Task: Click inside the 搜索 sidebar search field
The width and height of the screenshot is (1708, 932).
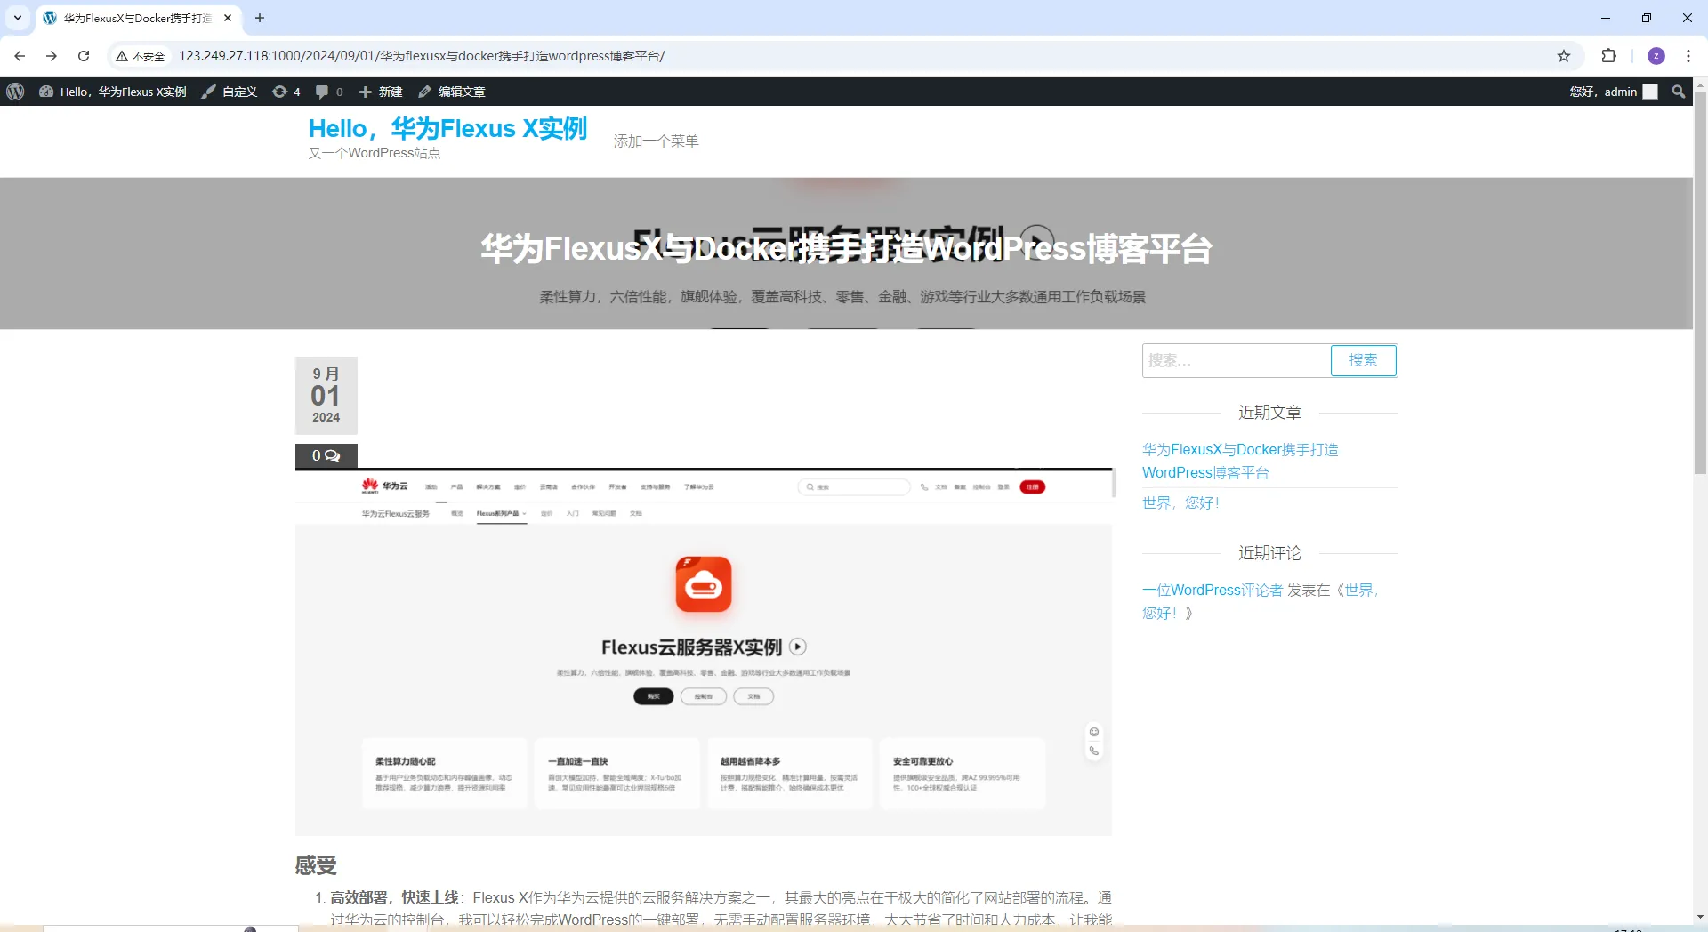Action: click(1237, 360)
